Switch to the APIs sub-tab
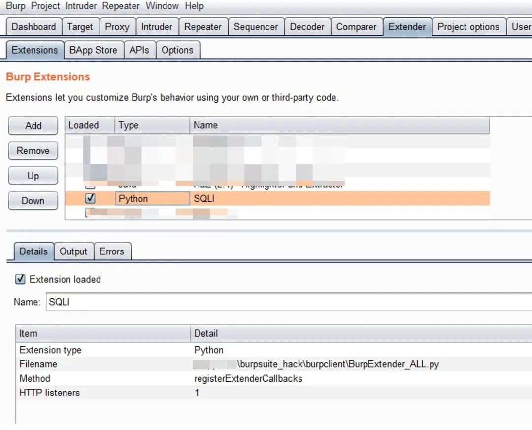The image size is (532, 430). [x=139, y=50]
